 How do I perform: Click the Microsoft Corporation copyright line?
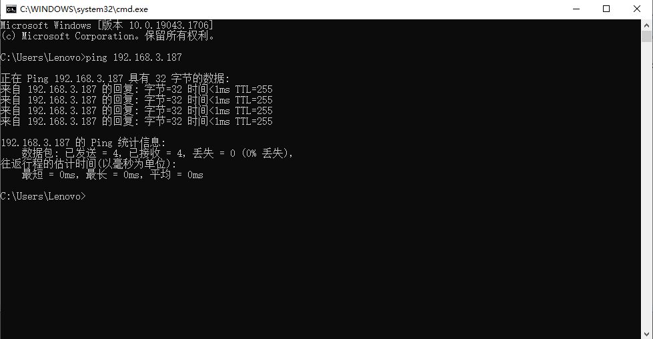(x=108, y=36)
